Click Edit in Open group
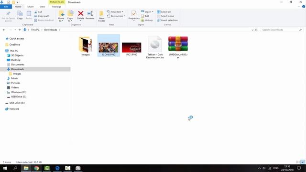This screenshot has height=172, width=306. [x=145, y=16]
